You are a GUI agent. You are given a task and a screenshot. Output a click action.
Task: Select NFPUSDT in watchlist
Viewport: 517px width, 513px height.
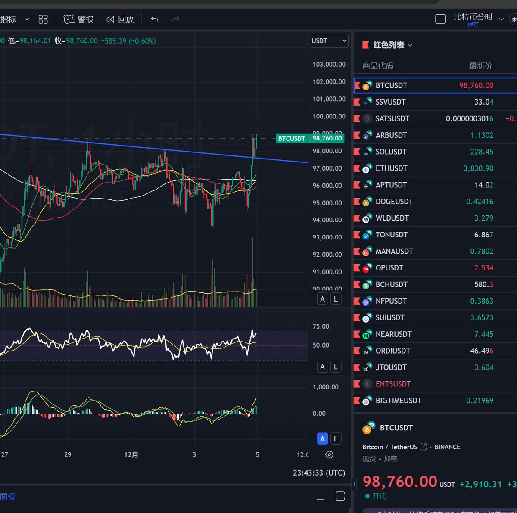[x=435, y=301]
